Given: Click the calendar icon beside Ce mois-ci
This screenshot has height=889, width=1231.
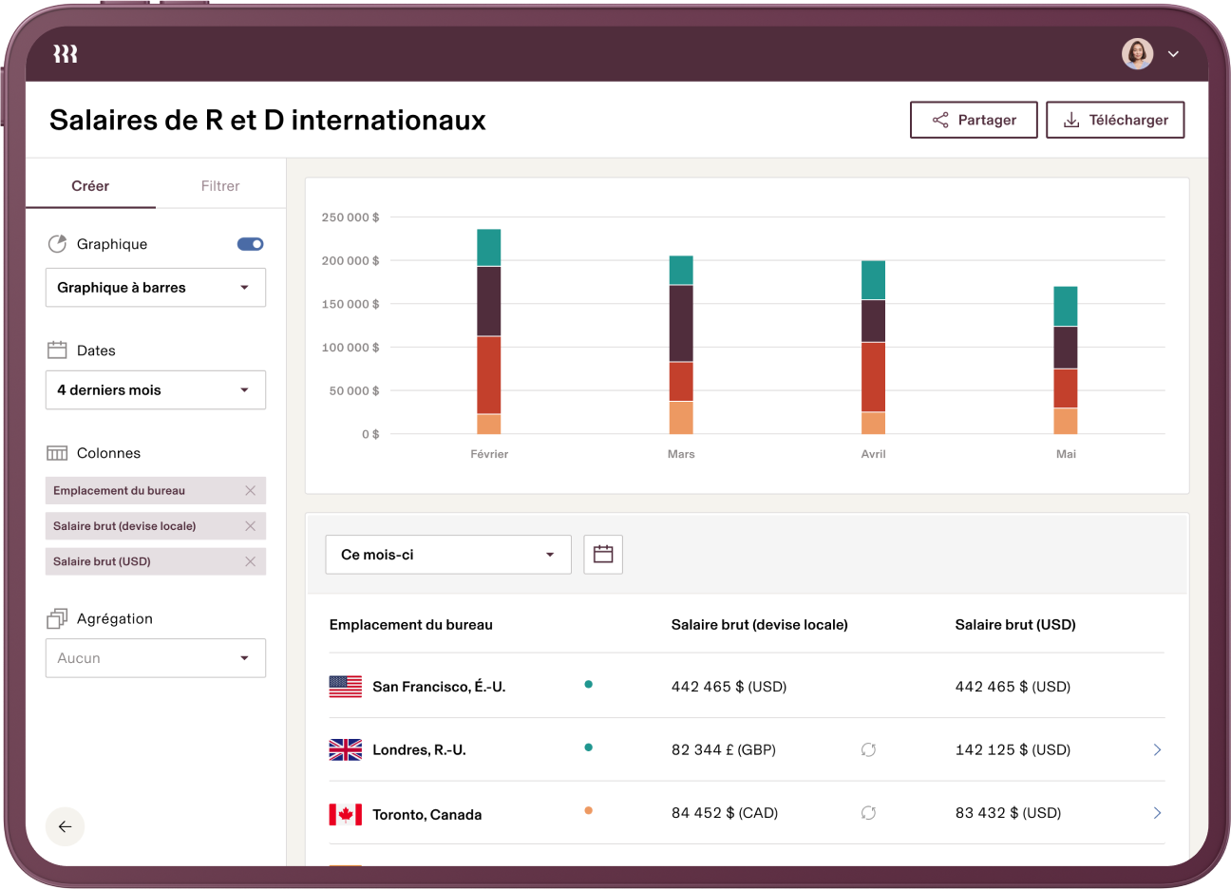Looking at the screenshot, I should tap(603, 555).
